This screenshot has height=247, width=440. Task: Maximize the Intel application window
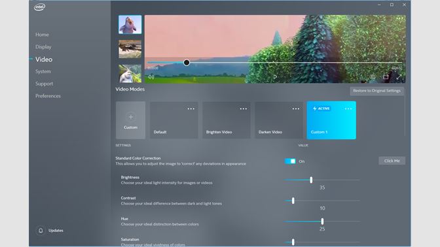[392, 5]
